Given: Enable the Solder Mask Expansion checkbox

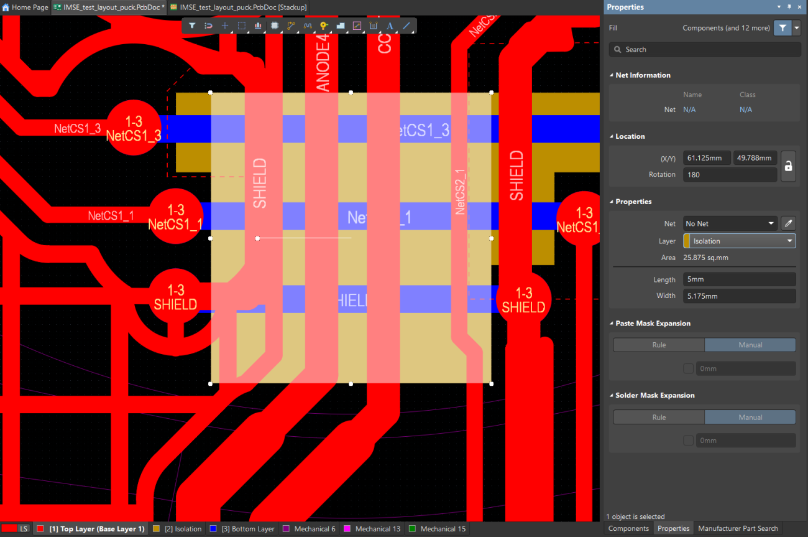Looking at the screenshot, I should [688, 440].
